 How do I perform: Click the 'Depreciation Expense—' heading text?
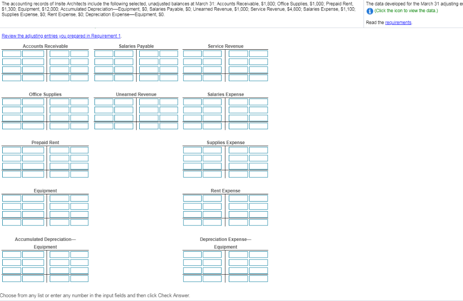[226, 239]
